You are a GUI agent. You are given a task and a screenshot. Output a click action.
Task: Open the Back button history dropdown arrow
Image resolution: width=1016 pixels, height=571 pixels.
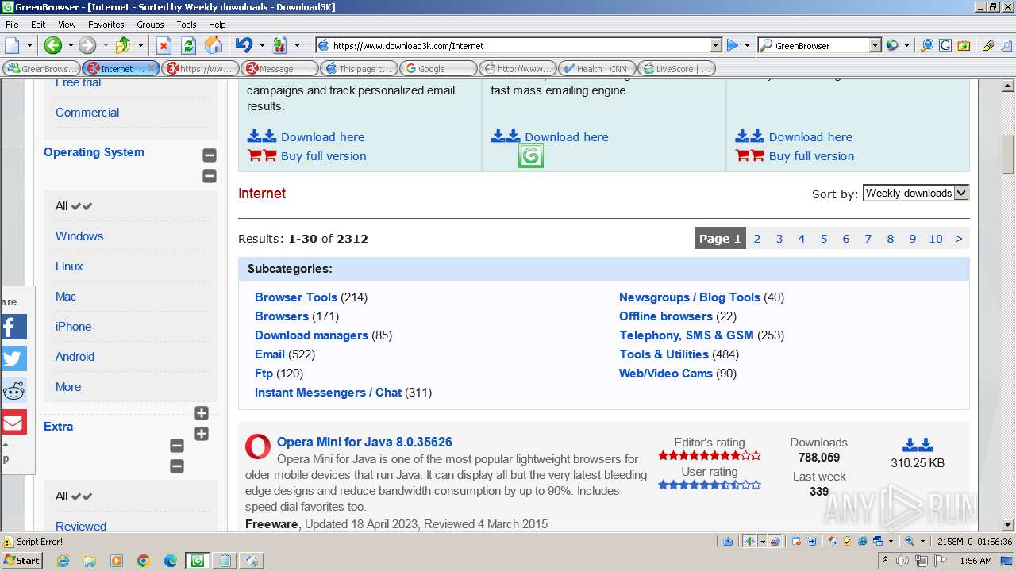click(69, 45)
